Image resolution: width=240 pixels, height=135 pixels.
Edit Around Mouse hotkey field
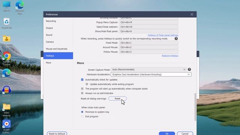148,47
